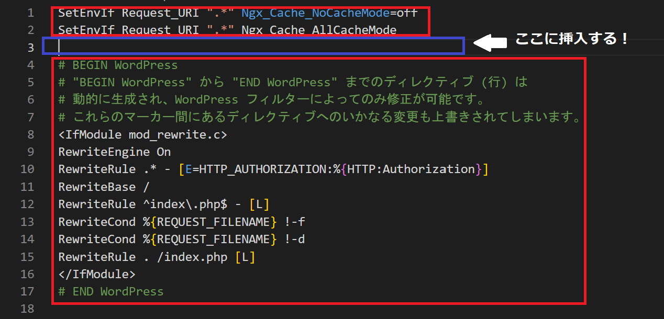Click the closing '</IfModule>' tag

[97, 274]
